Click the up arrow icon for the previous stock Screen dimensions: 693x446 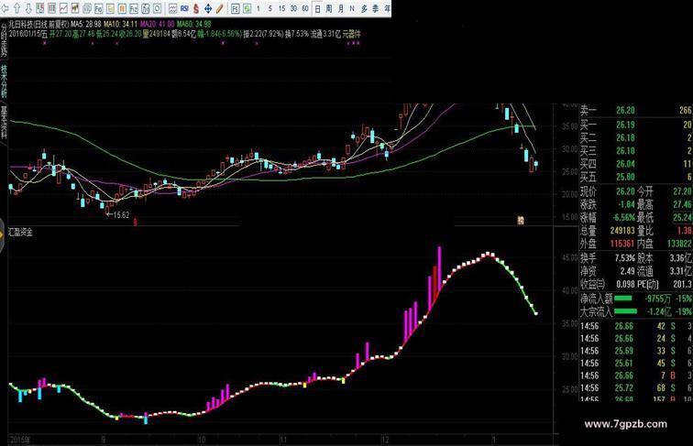[x=16, y=8]
